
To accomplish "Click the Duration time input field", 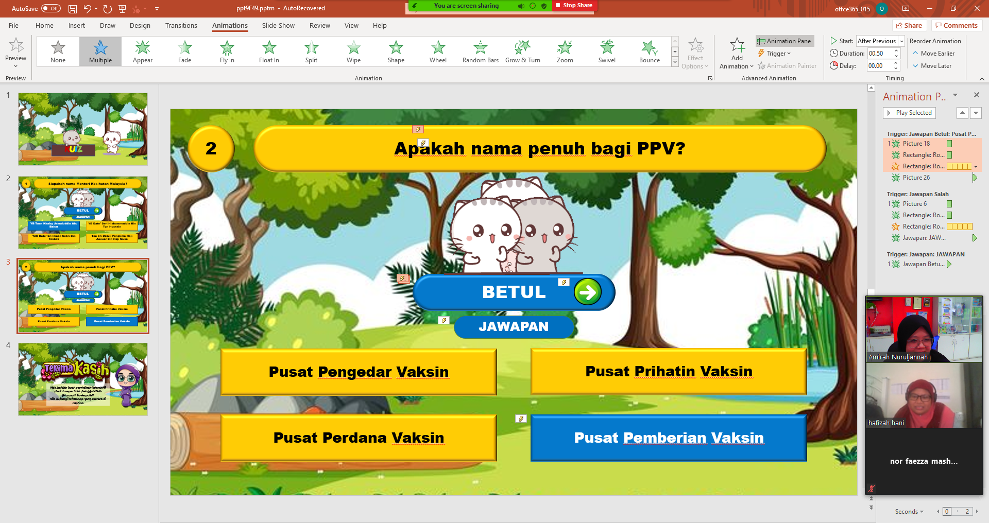I will pos(880,54).
